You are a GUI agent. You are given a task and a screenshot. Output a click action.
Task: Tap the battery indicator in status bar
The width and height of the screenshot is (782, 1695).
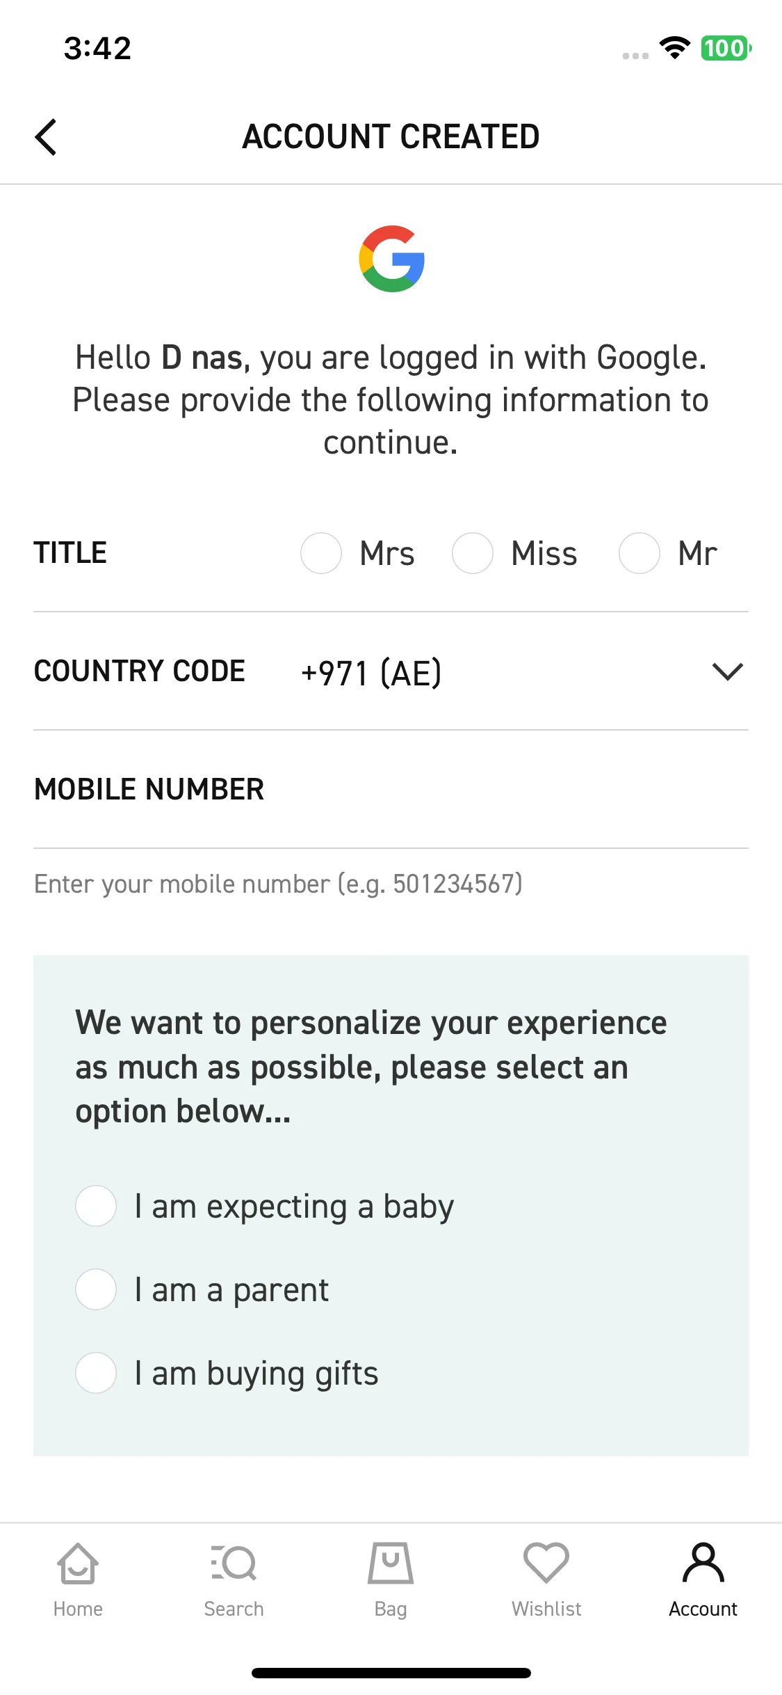[726, 48]
